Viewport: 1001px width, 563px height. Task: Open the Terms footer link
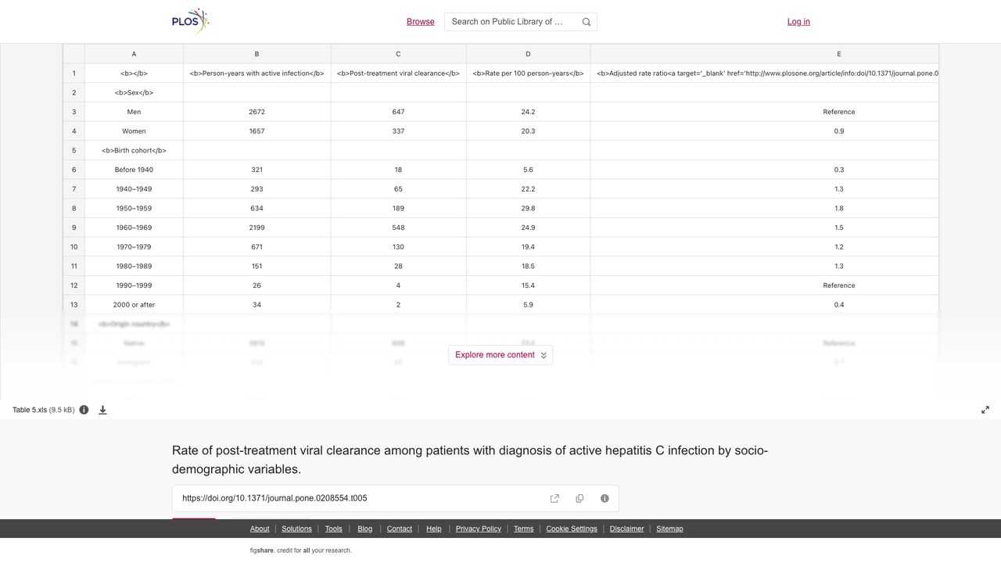(523, 529)
